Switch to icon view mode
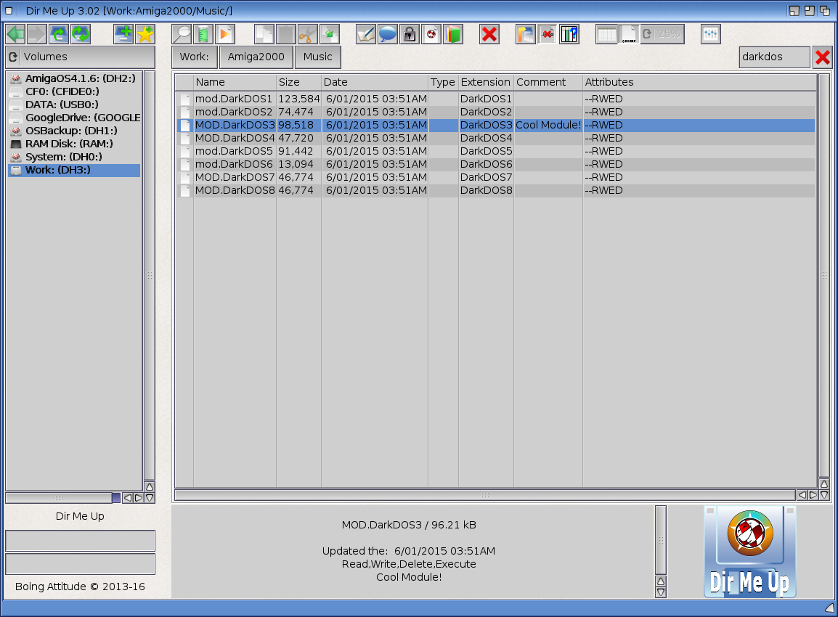The image size is (838, 617). (x=629, y=34)
